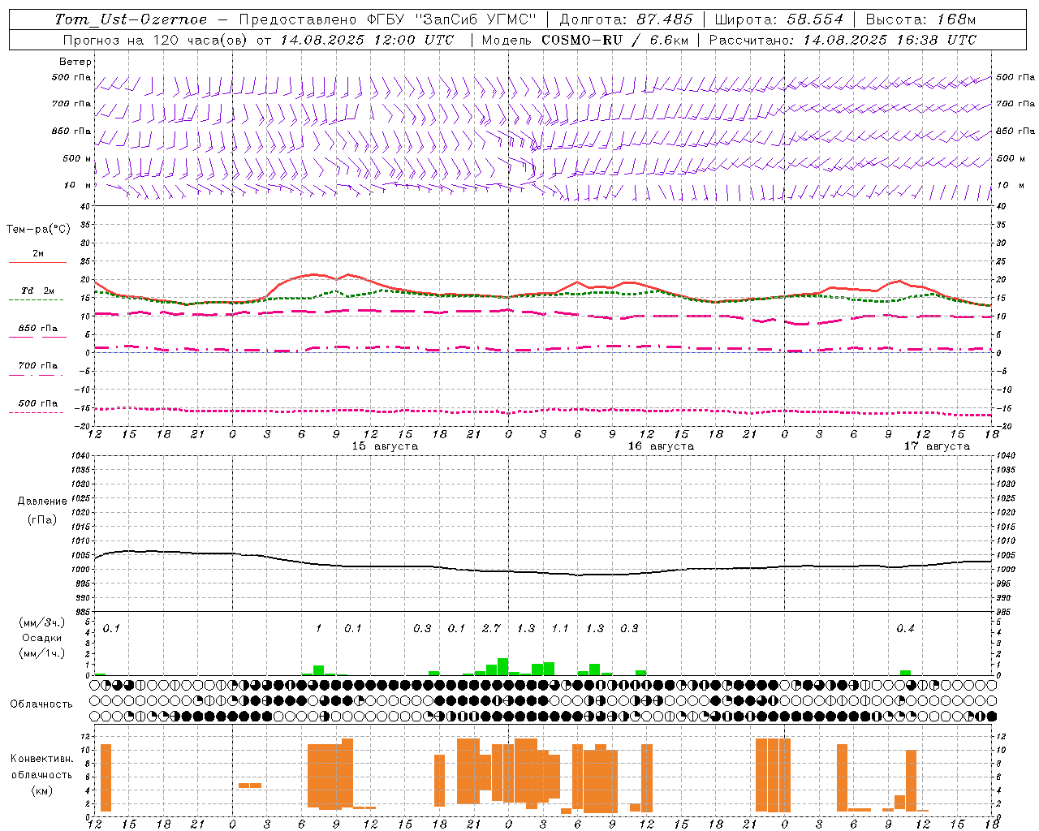This screenshot has height=831, width=1039.
Task: Click the Ветер wind section label
Action: (x=75, y=62)
